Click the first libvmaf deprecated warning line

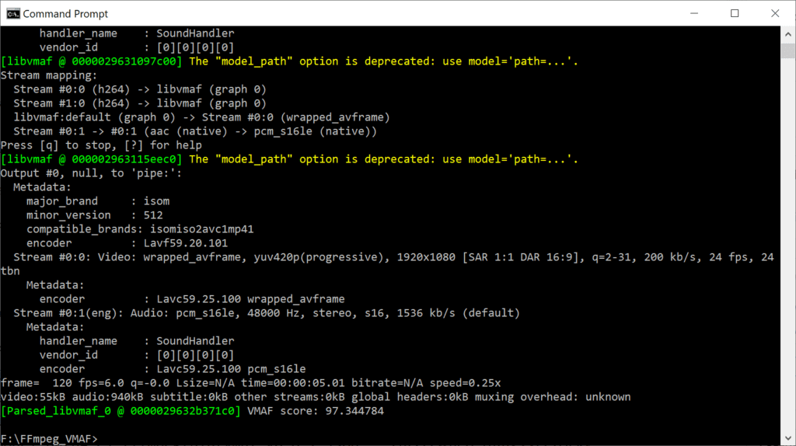pos(289,61)
